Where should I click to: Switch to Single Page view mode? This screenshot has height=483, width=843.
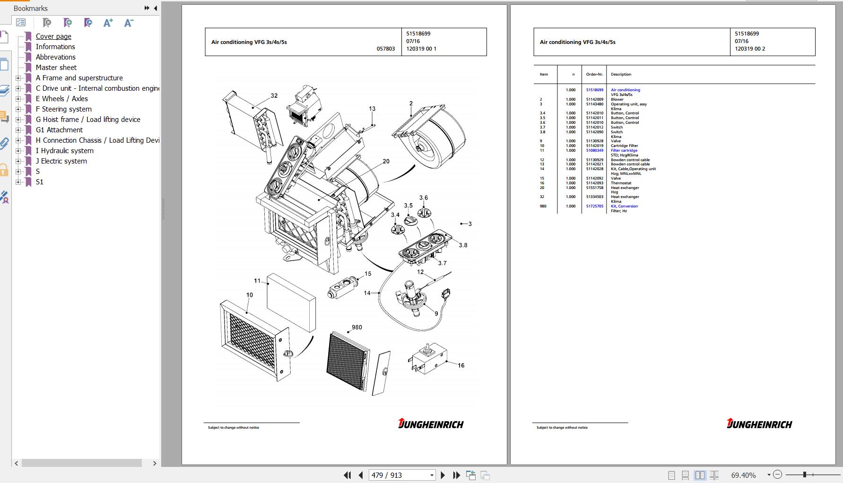[671, 475]
